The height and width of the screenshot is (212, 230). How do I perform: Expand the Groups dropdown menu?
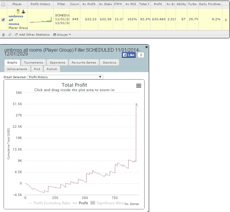pos(62,35)
